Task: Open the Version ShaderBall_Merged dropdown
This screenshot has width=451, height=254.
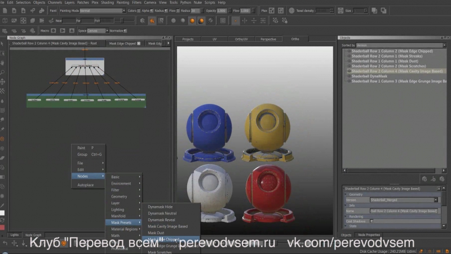Action: click(x=404, y=200)
